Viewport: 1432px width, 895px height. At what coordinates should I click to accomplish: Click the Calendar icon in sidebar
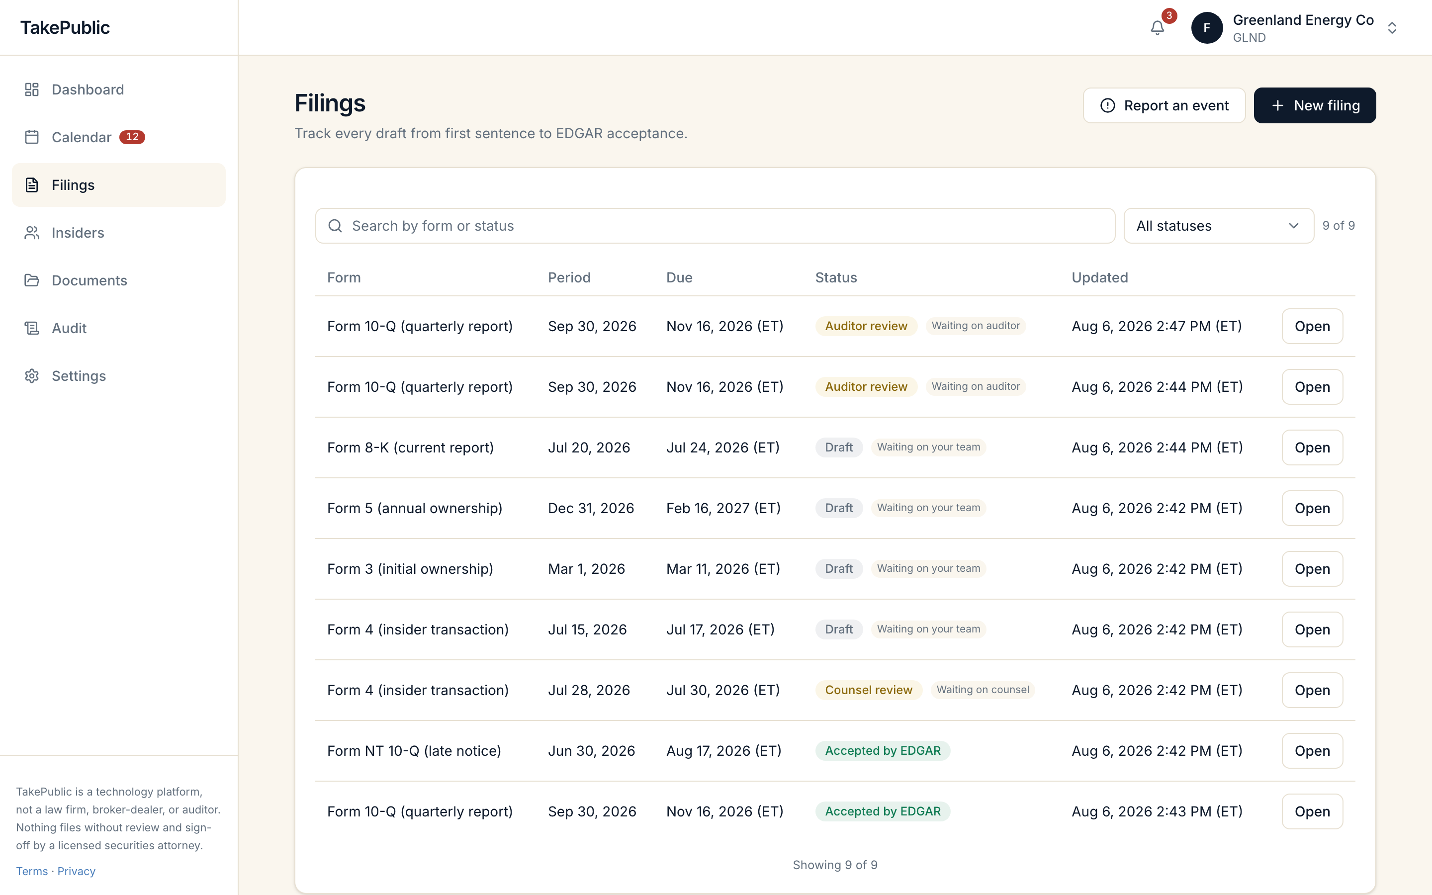[32, 137]
